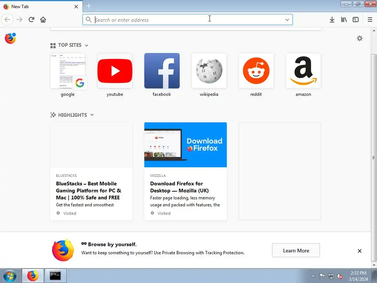
Task: Select the New Tab tab
Action: pyautogui.click(x=41, y=7)
